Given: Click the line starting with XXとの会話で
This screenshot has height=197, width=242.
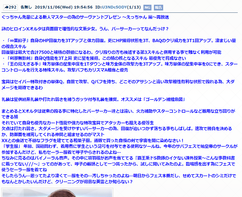Looking at the screenshot, I should [93, 140].
